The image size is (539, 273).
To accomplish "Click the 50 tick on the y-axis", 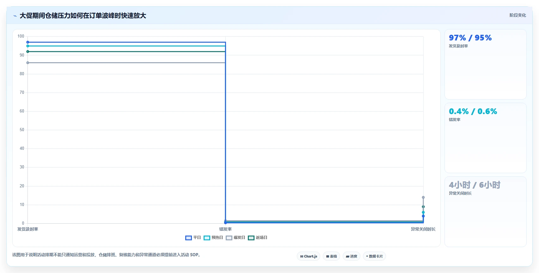I will click(x=22, y=130).
